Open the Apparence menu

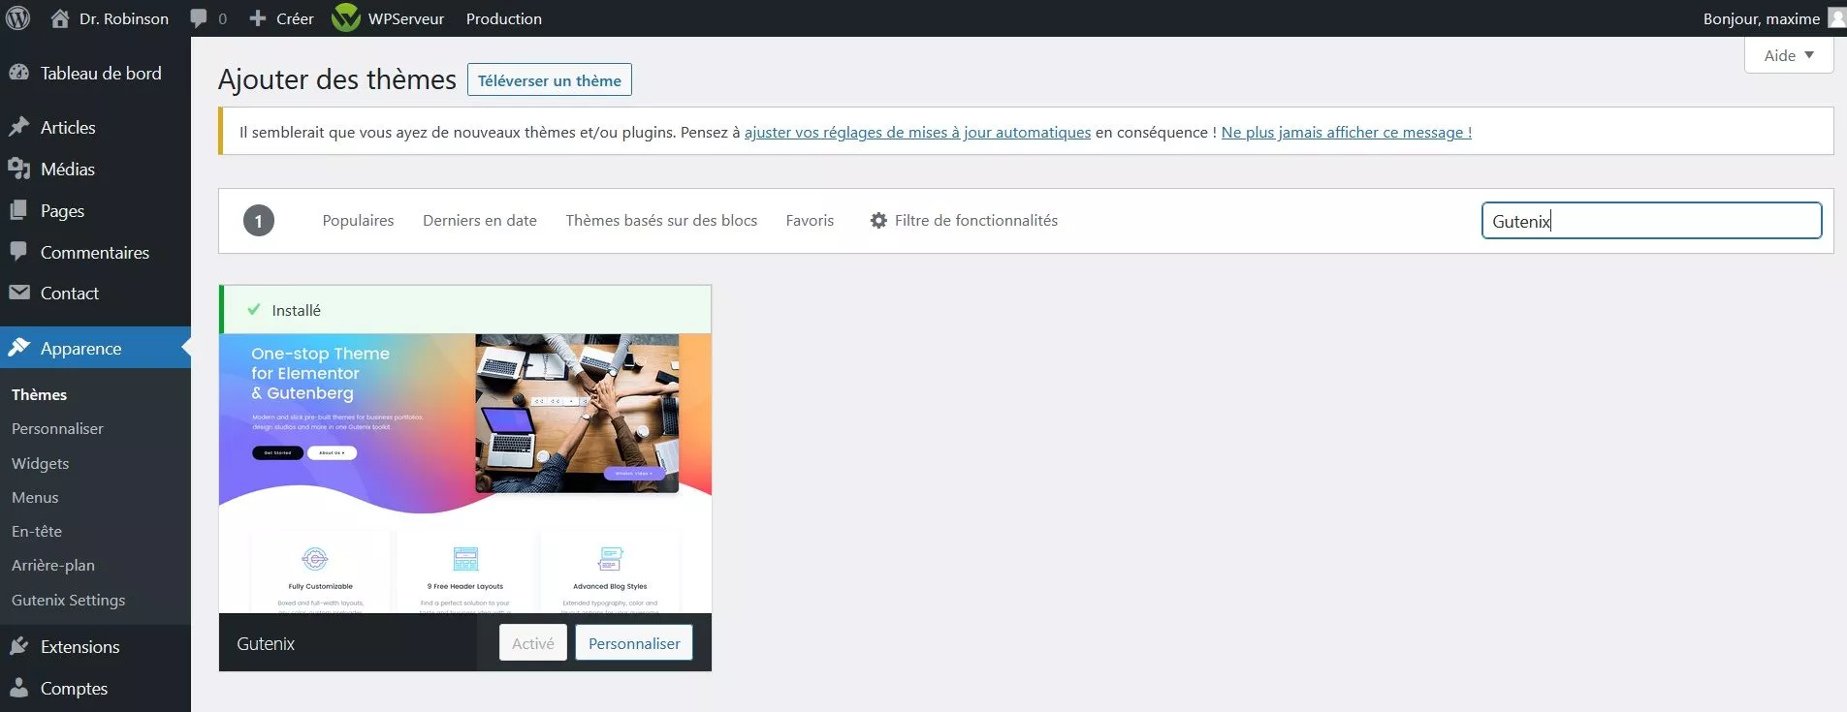click(x=95, y=348)
